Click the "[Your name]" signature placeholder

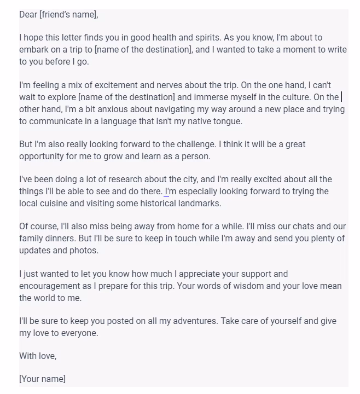[x=42, y=379]
